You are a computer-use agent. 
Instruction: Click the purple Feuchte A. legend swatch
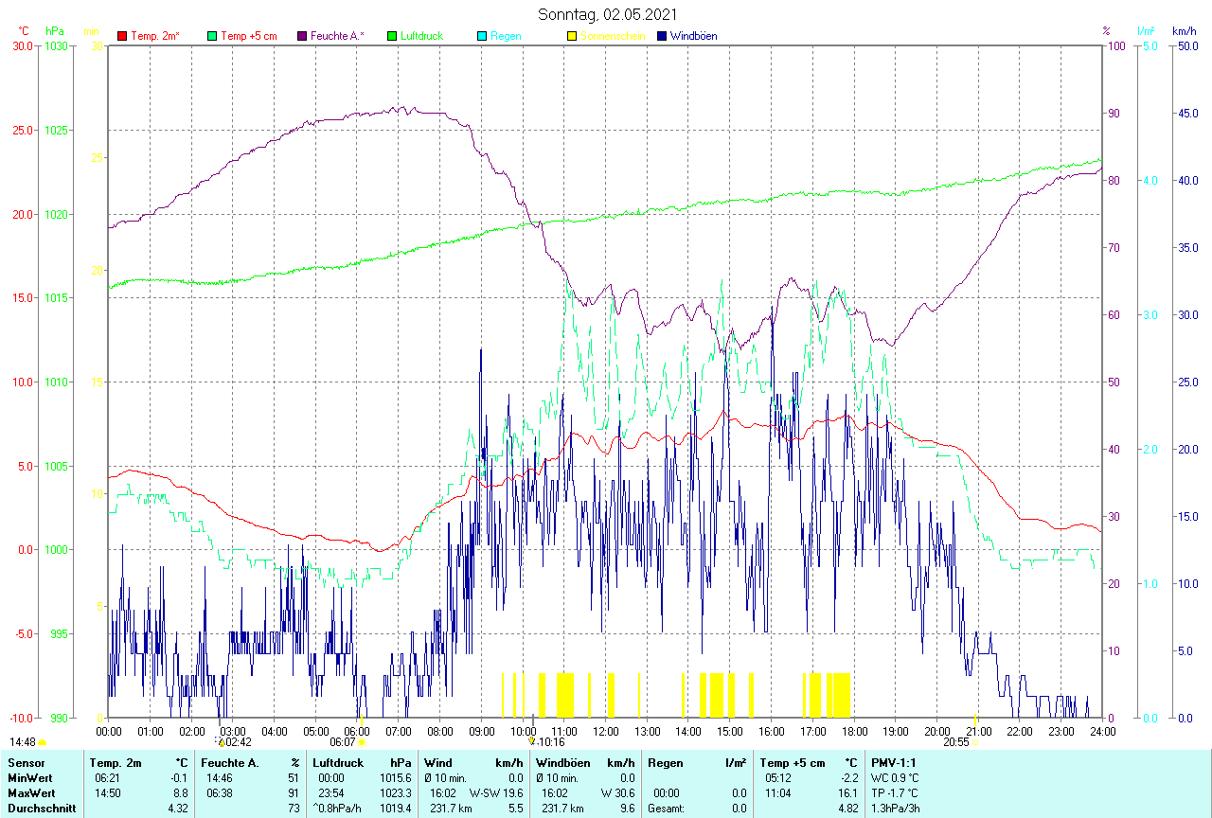pos(302,36)
